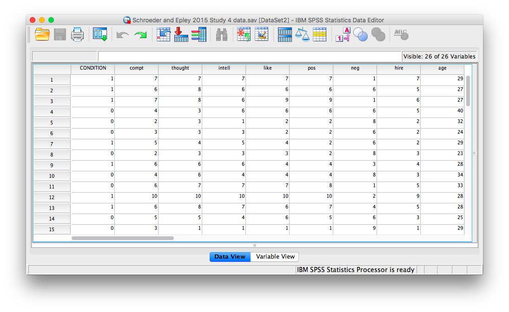Select the intell column header
This screenshot has width=509, height=312.
(224, 68)
